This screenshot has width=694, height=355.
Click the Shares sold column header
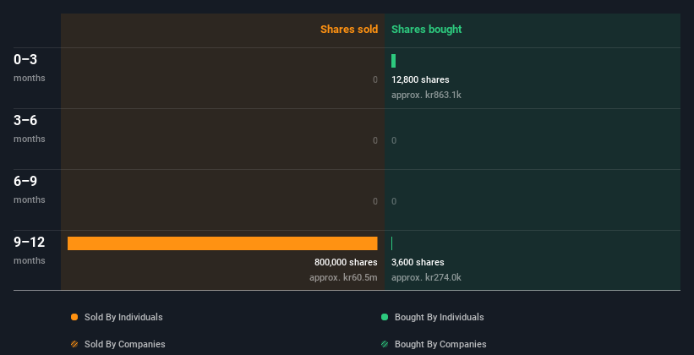point(349,30)
